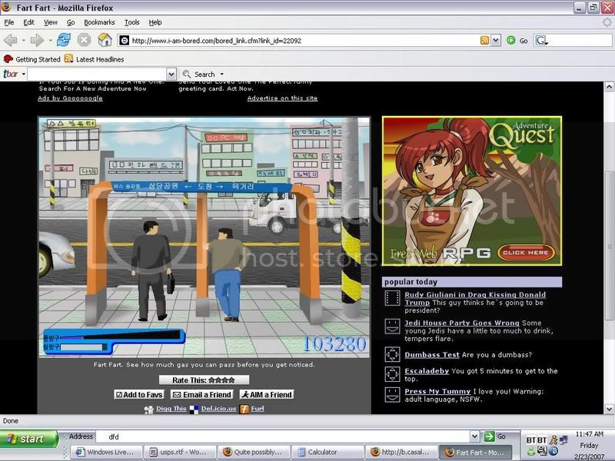Screen dimensions: 615x461
Task: Open the Tools menu
Action: pyautogui.click(x=131, y=22)
